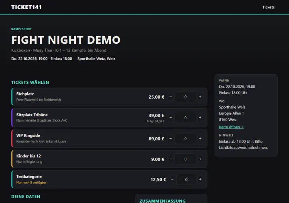Decrease Testkategorie quantity with minus
Image resolution: width=289 pixels, height=203 pixels.
[x=172, y=179]
